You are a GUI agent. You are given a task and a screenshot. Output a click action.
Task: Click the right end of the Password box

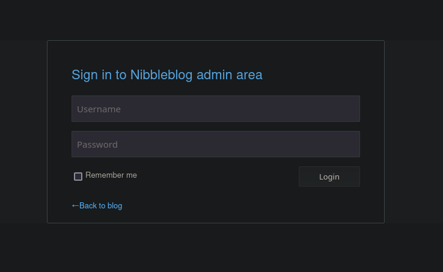point(349,144)
